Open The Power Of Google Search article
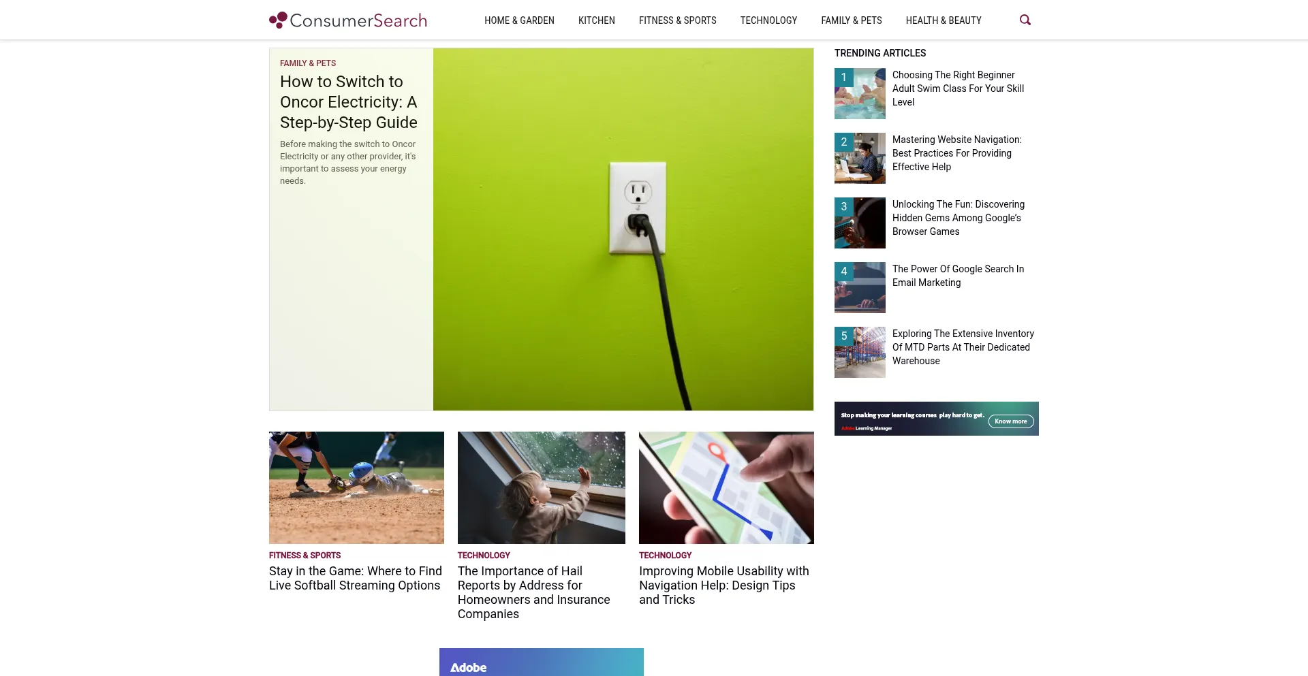The image size is (1308, 676). (x=958, y=276)
